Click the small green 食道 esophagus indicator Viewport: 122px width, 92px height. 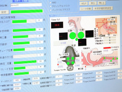point(77,39)
